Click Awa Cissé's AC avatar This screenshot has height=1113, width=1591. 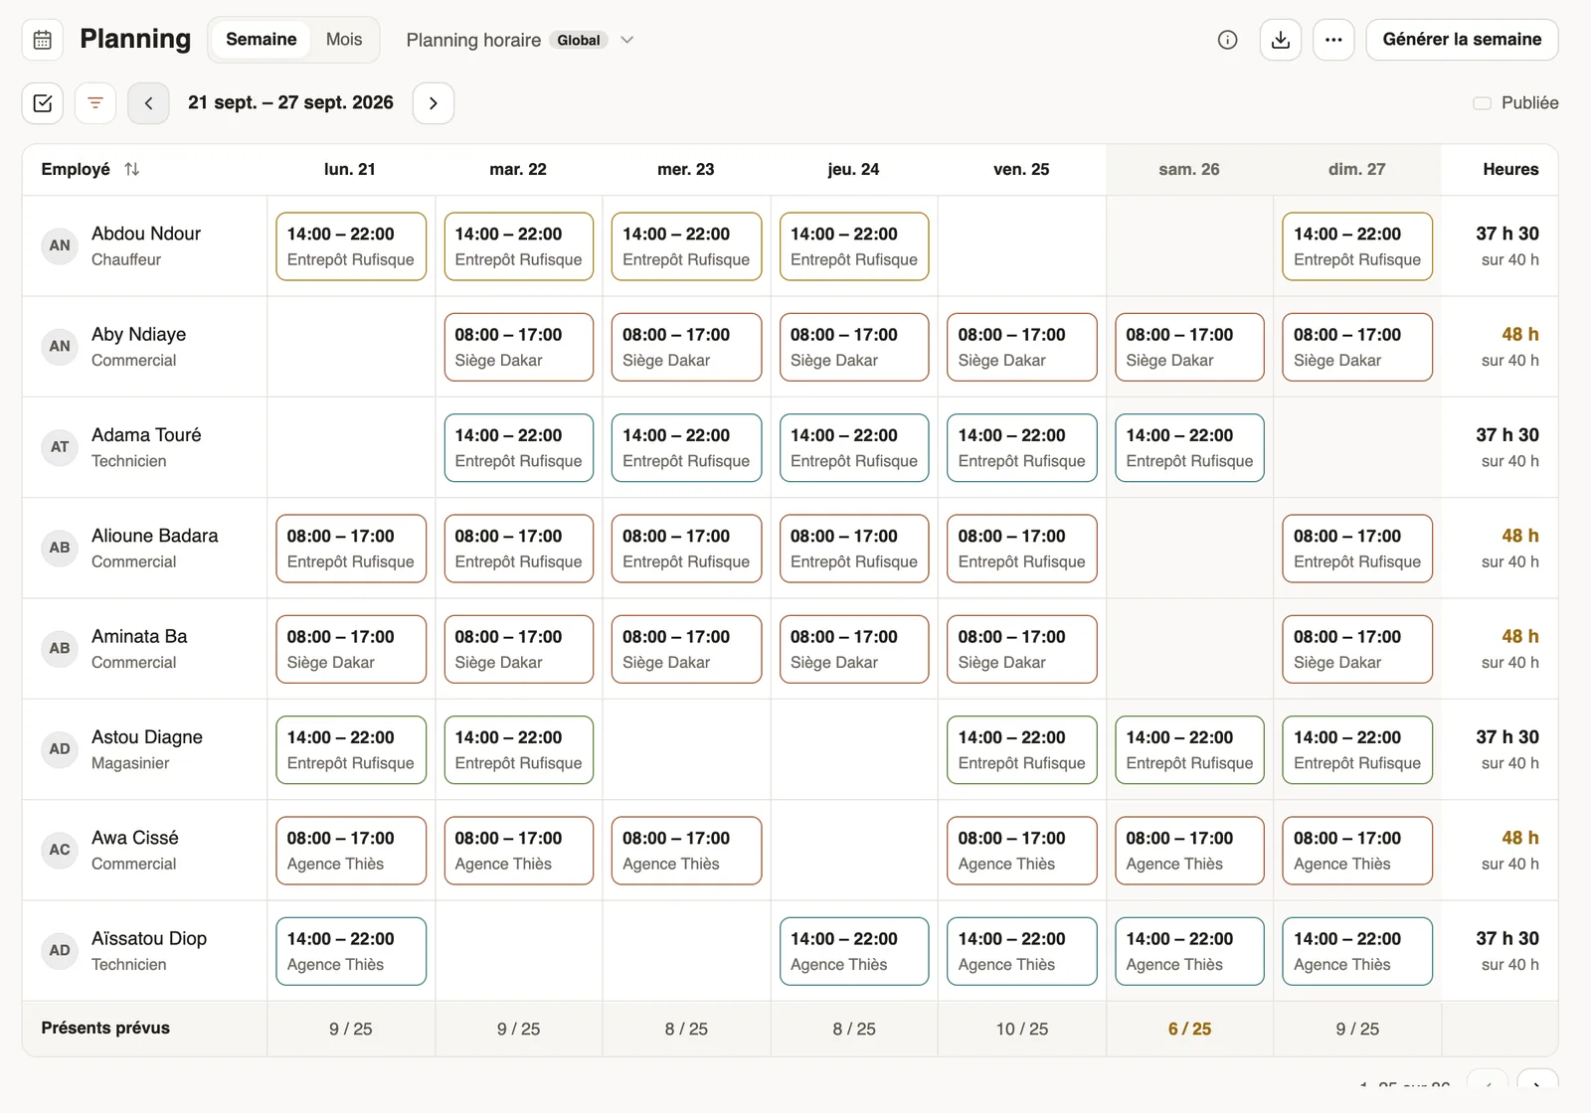[60, 850]
